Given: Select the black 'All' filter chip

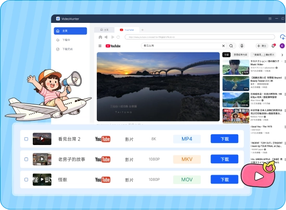Looking at the screenshot, I should (x=226, y=55).
